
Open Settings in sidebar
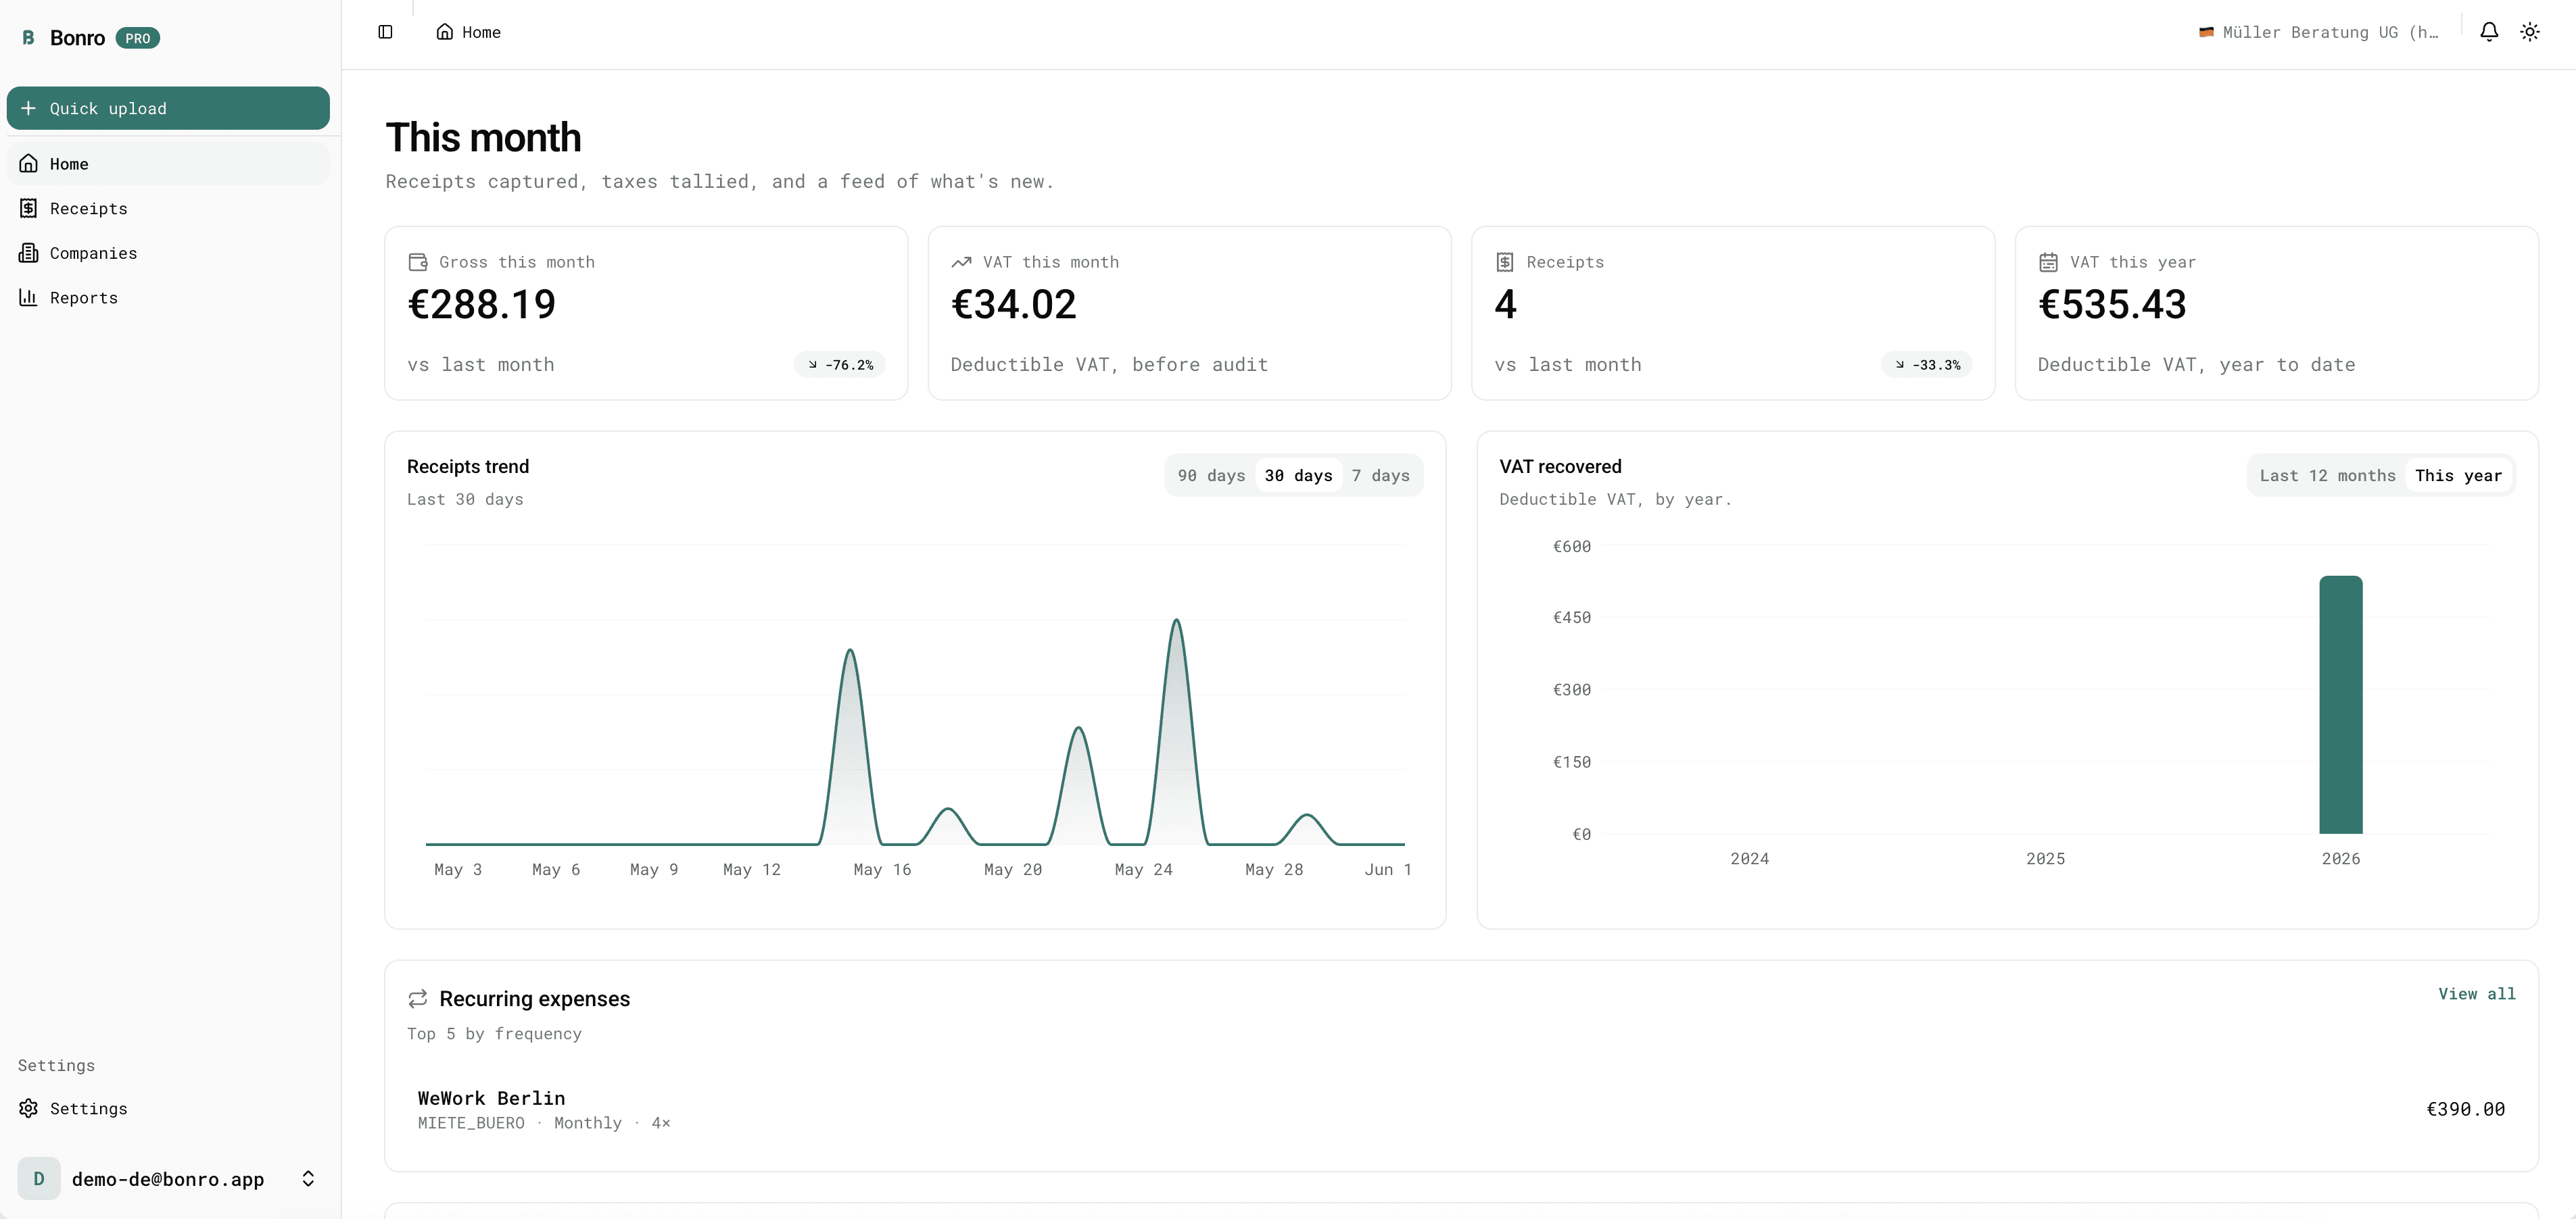tap(168, 1108)
